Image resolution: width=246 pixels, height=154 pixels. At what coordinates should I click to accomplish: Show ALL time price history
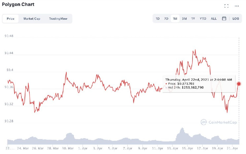pos(214,19)
